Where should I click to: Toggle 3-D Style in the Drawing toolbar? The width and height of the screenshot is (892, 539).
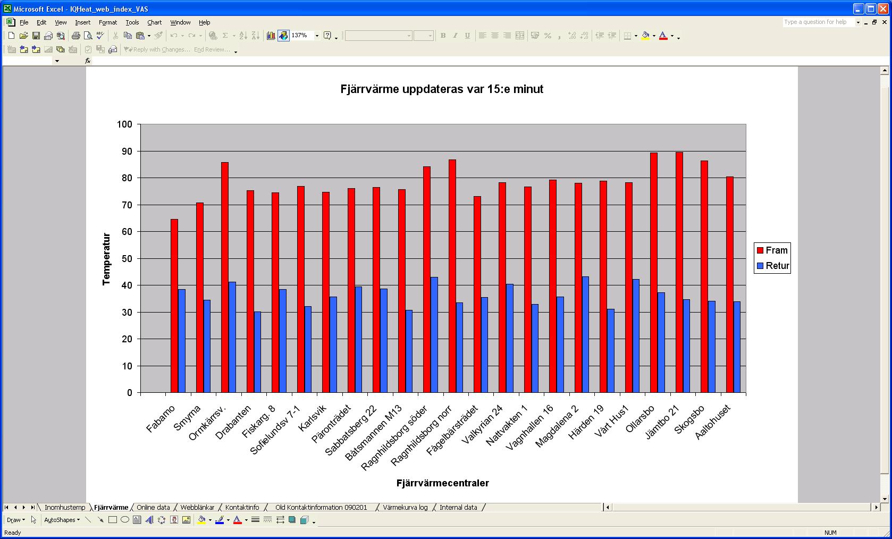pyautogui.click(x=304, y=520)
